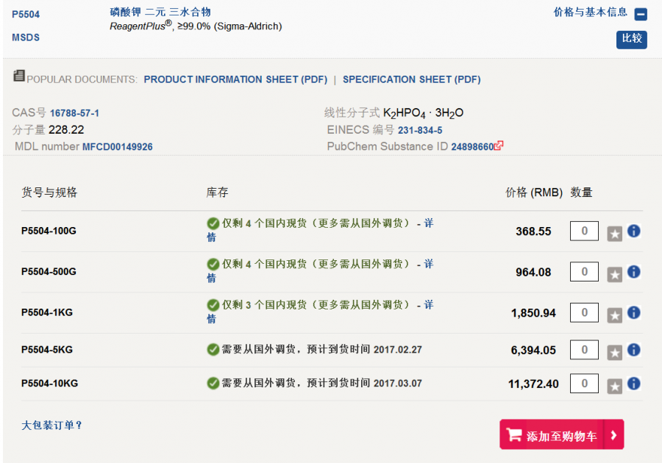Click CAS number 16788-57-1 link
This screenshot has width=662, height=463.
pyautogui.click(x=74, y=113)
